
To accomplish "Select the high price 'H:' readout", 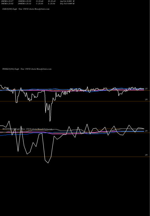I will click(52, 1).
